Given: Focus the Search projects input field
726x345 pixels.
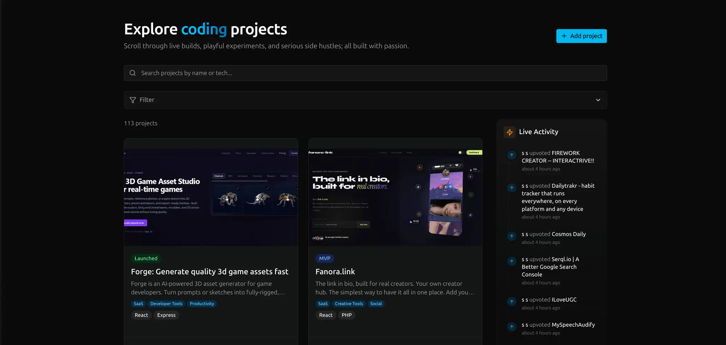Looking at the screenshot, I should 365,73.
